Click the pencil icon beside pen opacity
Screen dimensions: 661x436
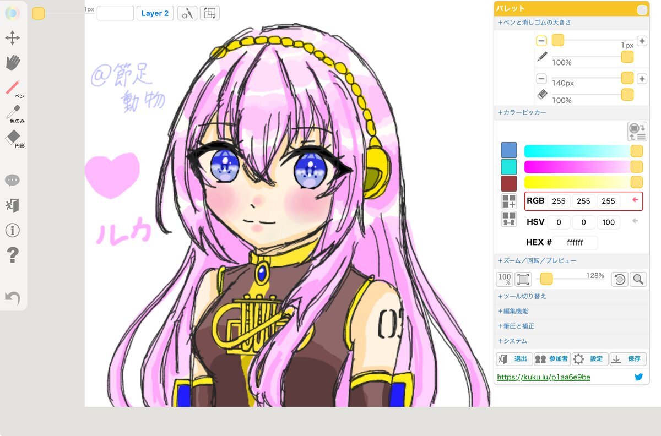[x=542, y=56]
